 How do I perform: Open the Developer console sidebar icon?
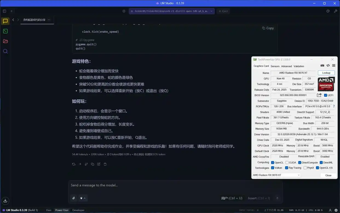pyautogui.click(x=5, y=31)
